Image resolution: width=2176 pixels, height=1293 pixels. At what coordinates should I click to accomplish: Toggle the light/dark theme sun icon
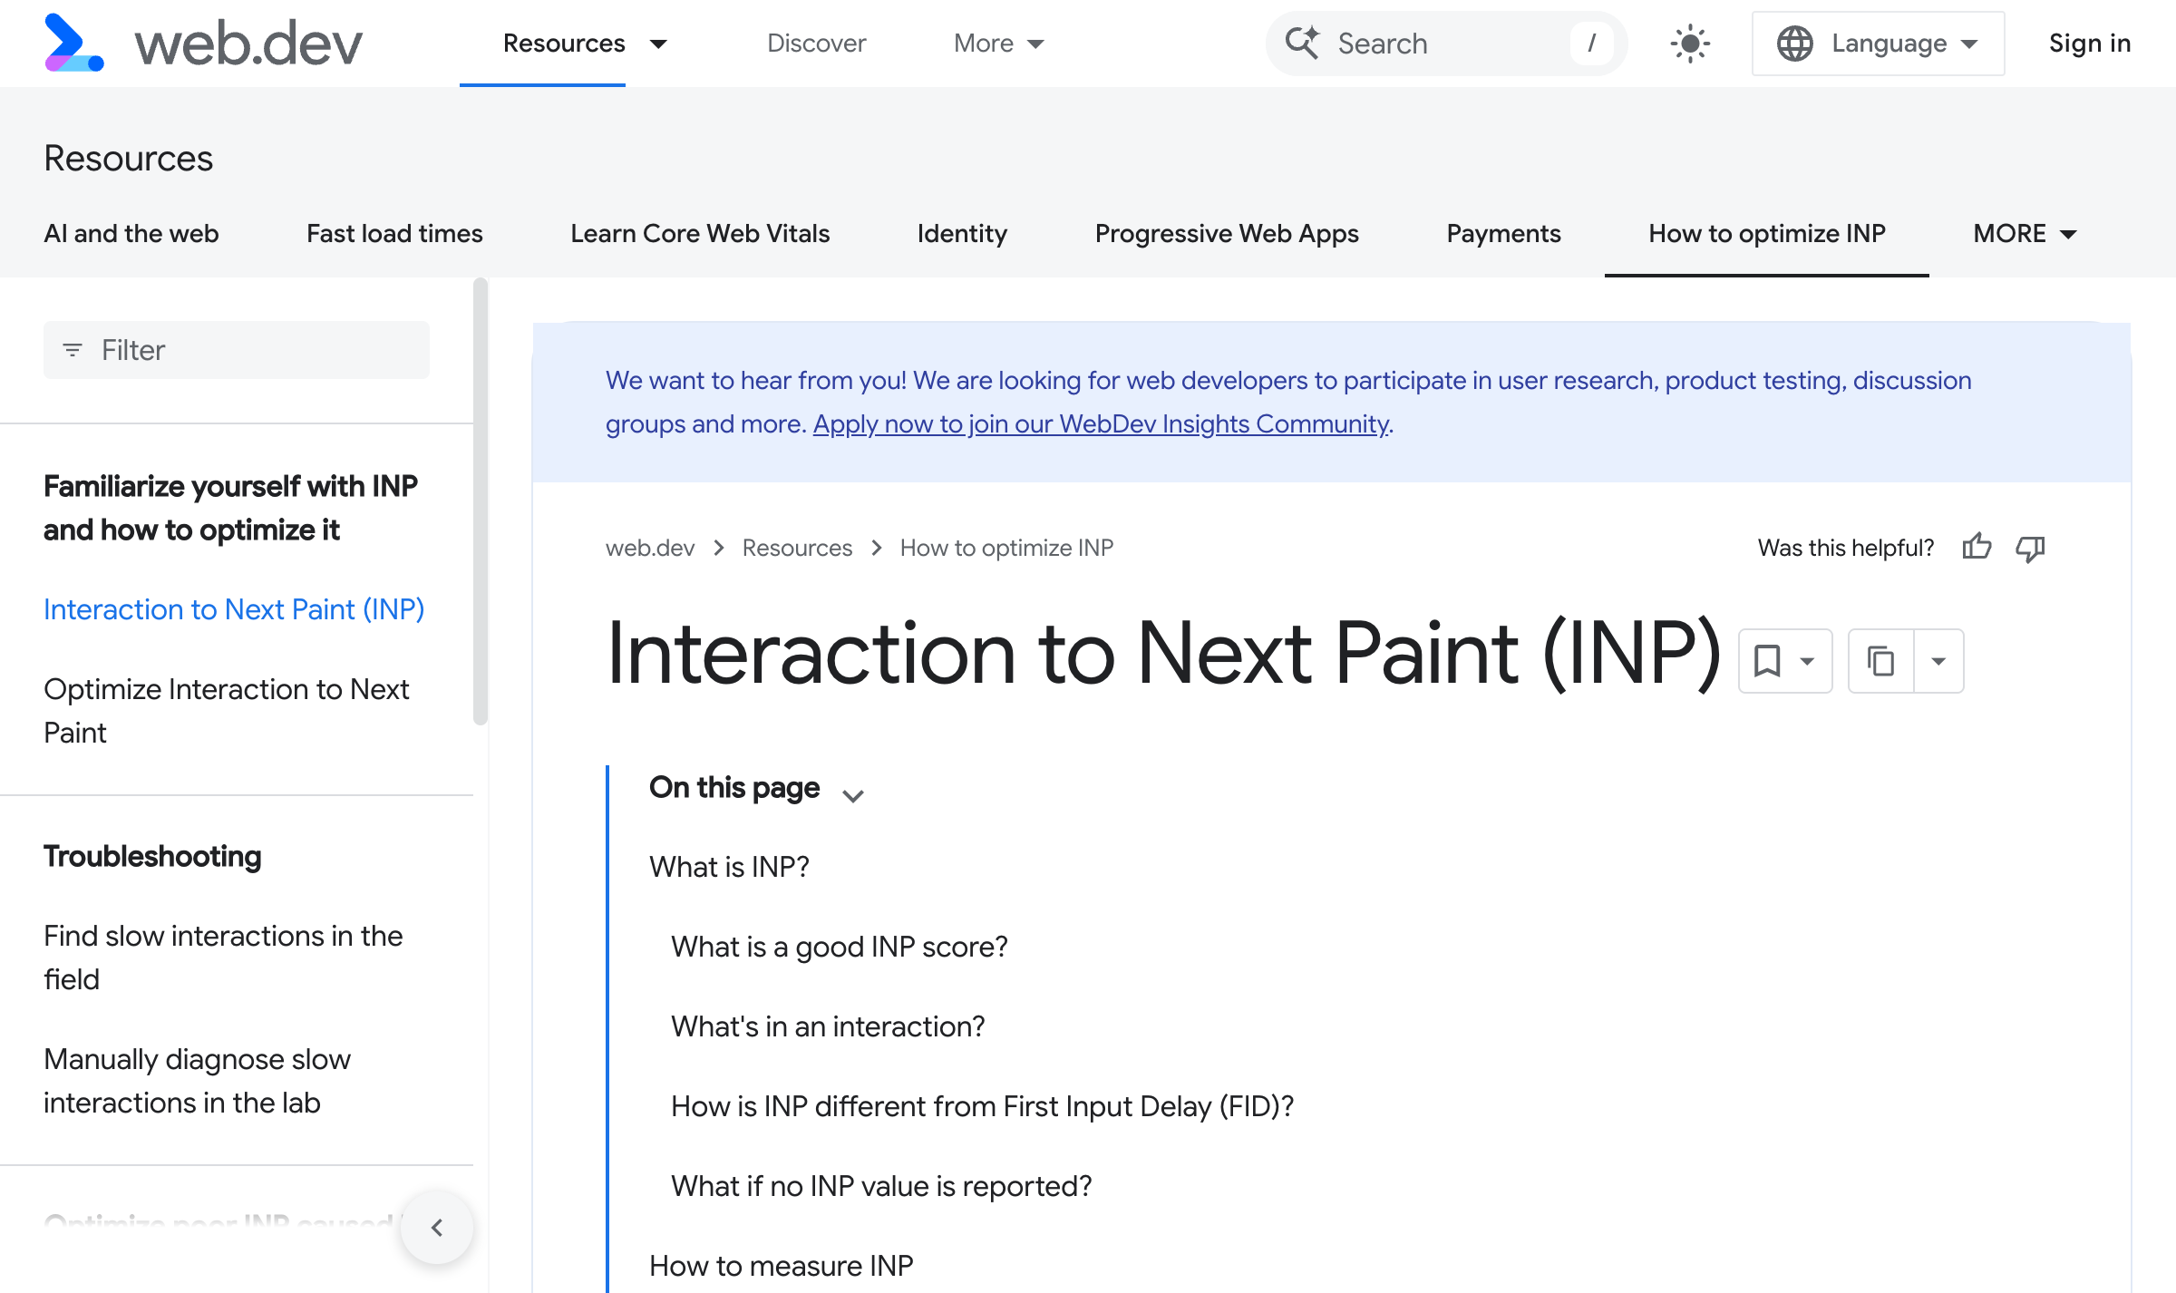[x=1690, y=44]
